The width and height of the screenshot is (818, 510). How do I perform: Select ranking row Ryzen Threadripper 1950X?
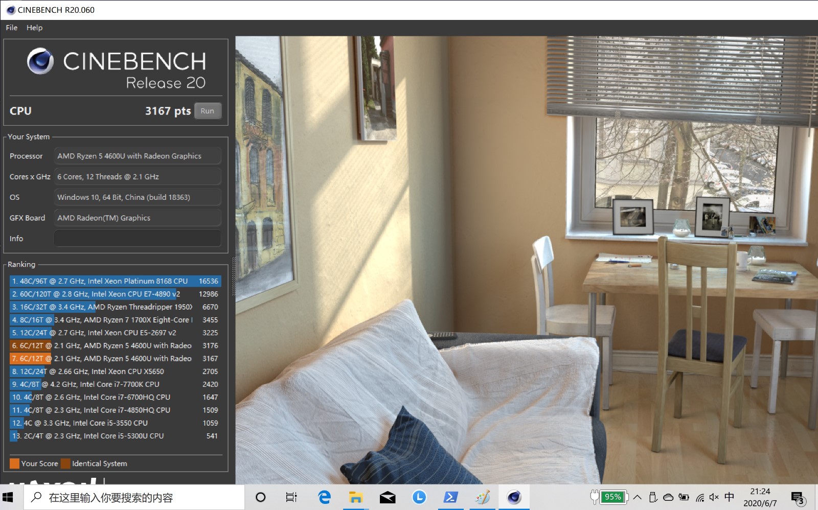(x=116, y=307)
